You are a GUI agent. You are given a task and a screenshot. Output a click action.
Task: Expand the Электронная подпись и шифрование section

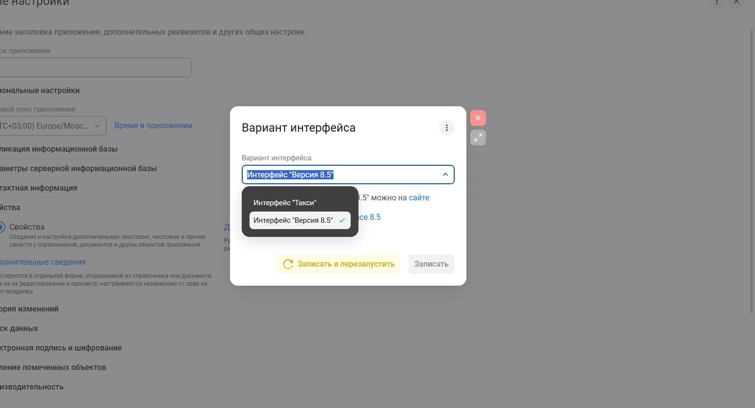pos(61,348)
